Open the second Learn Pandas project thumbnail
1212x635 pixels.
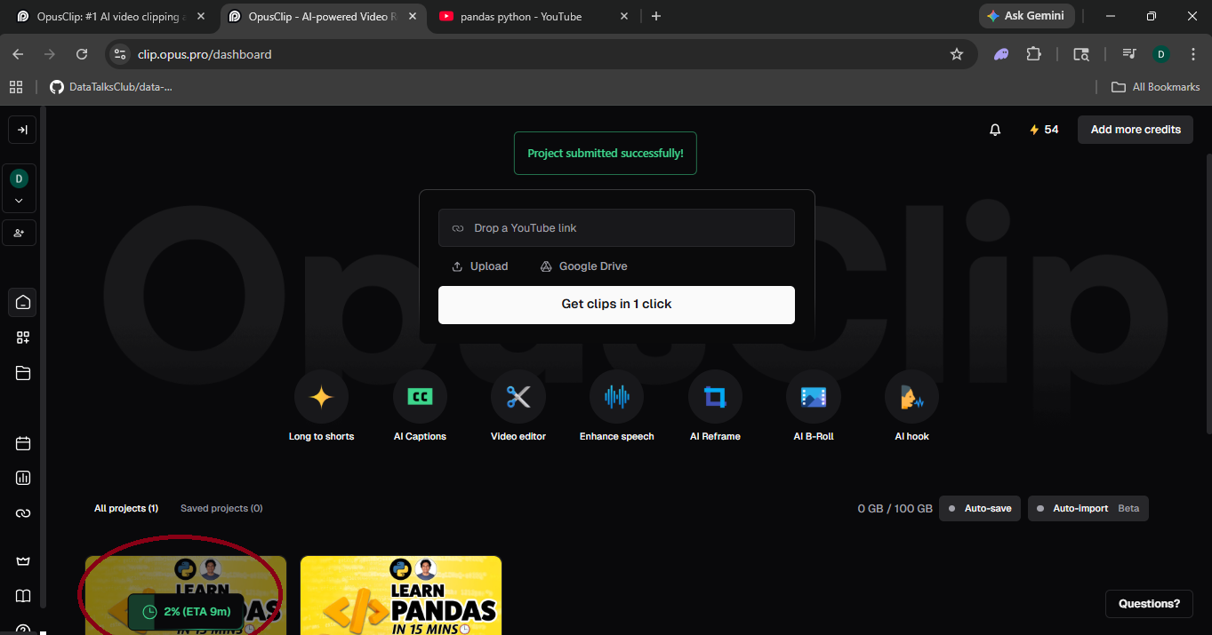401,595
